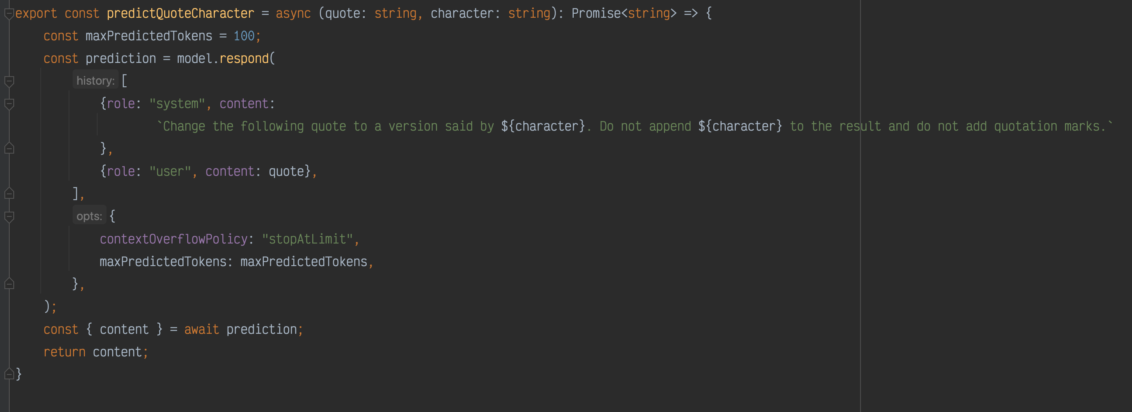Viewport: 1132px width, 412px height.
Task: Click the number 100 value
Action: [x=244, y=35]
